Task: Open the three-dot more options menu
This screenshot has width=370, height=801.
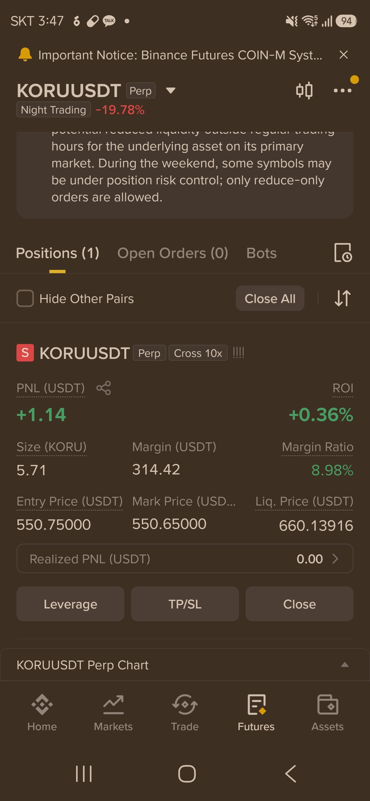Action: (342, 90)
